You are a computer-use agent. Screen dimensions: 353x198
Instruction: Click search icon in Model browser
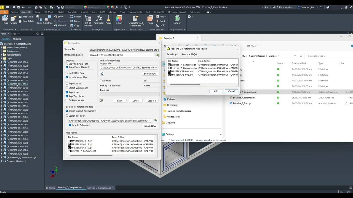pos(38,34)
